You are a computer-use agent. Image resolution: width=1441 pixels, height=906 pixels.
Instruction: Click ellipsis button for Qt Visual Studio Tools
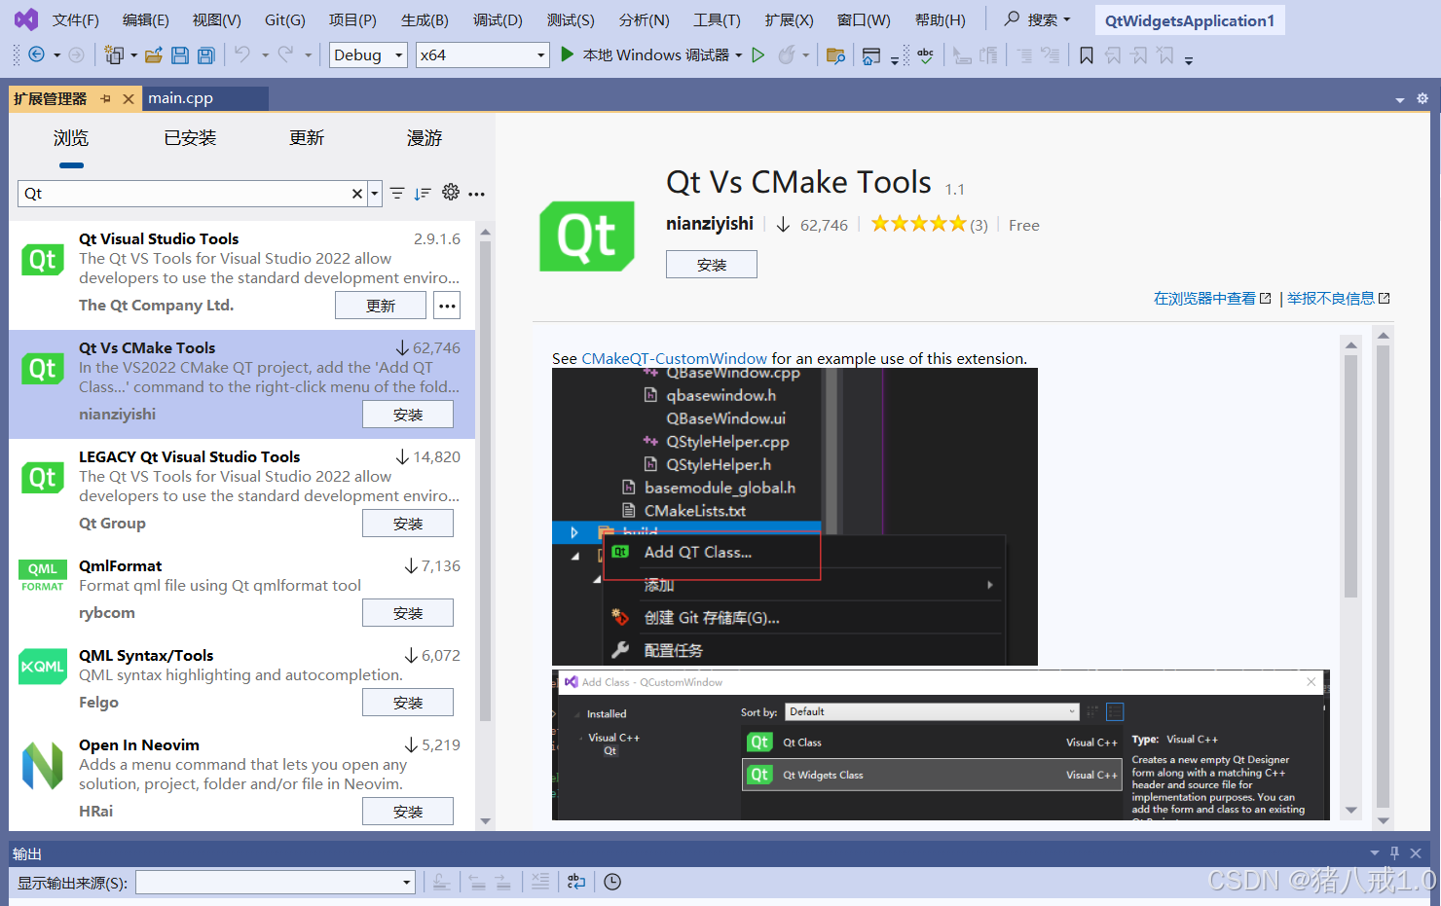(x=447, y=306)
